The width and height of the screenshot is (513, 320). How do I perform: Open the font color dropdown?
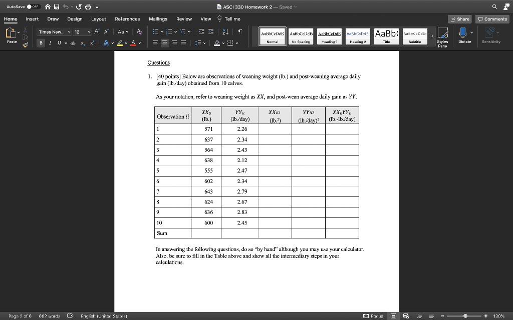click(139, 43)
